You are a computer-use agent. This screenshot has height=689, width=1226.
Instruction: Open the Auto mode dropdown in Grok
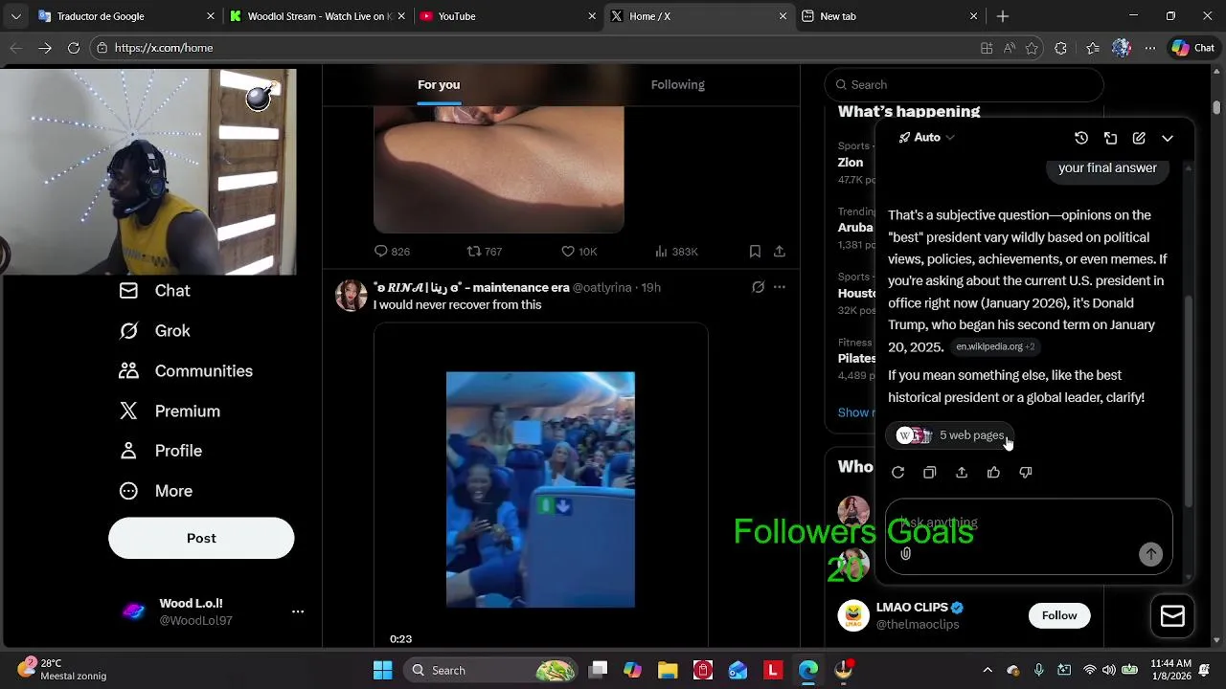tap(926, 138)
